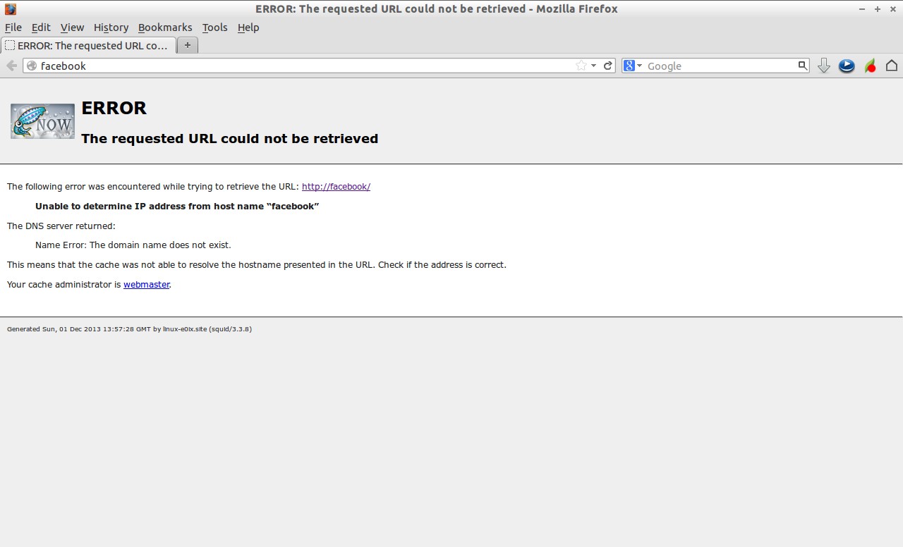Image resolution: width=903 pixels, height=547 pixels.
Task: Click the "Generated Sun, 01 Dec 2013" footer text
Action: click(x=129, y=329)
